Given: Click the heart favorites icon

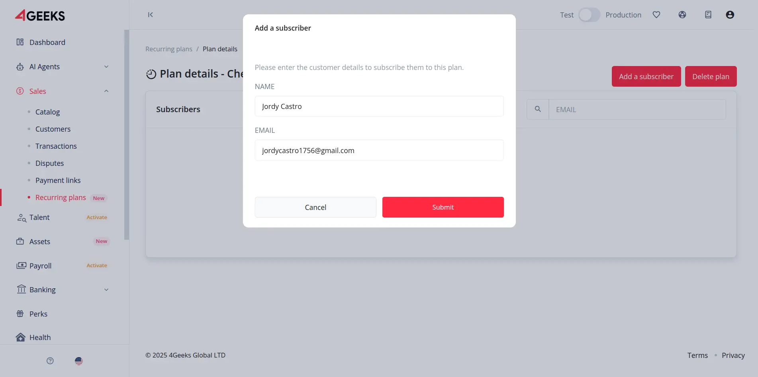Looking at the screenshot, I should pos(656,15).
